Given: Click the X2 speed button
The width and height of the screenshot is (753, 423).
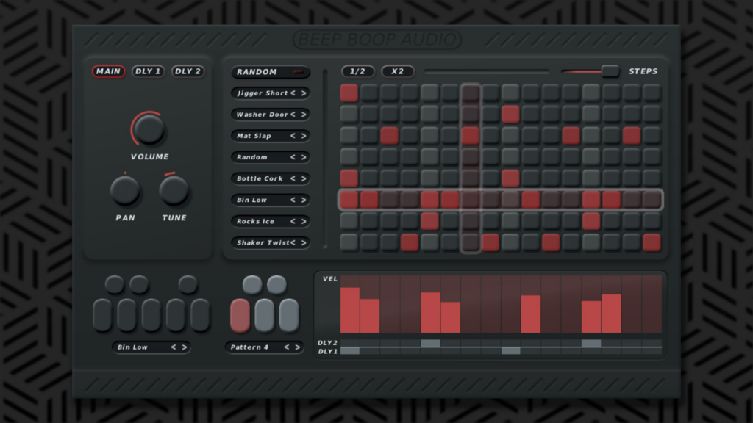Looking at the screenshot, I should point(398,71).
